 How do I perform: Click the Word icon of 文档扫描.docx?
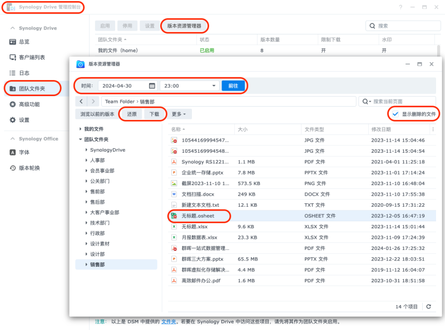pyautogui.click(x=174, y=194)
